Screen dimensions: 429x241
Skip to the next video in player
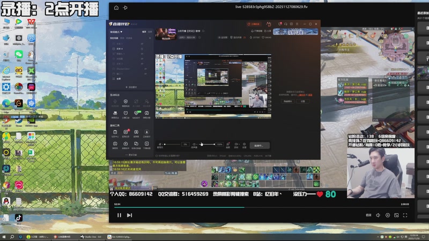point(129,215)
